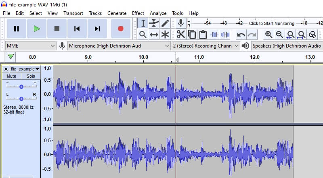This screenshot has width=323, height=178.
Task: Open the Tracks menu
Action: [x=95, y=13]
